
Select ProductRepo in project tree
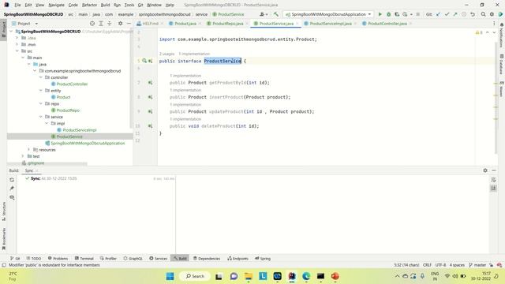click(x=68, y=110)
